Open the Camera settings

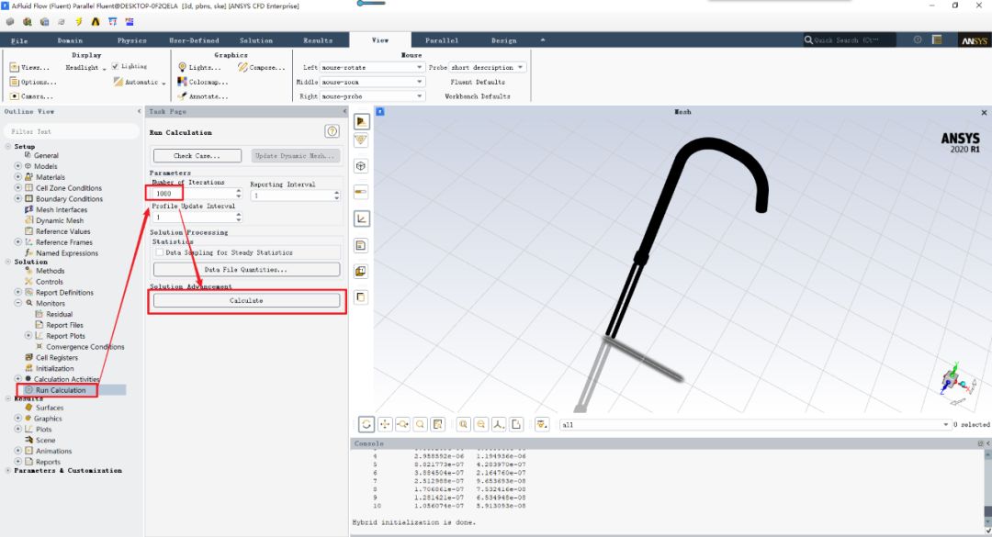[31, 96]
